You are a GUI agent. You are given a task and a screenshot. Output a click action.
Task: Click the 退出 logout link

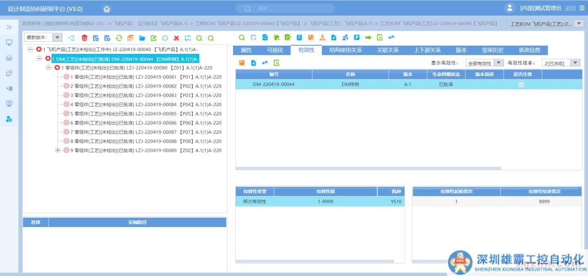570,8
